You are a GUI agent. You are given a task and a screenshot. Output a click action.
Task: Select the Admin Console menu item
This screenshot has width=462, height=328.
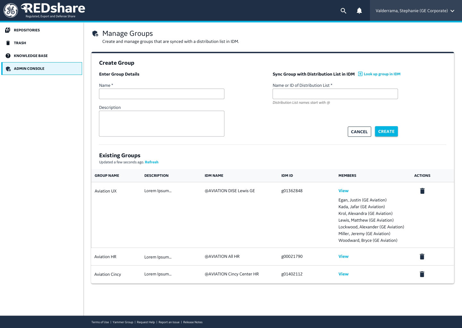pos(42,69)
